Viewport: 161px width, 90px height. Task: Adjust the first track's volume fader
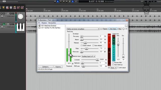2,16
